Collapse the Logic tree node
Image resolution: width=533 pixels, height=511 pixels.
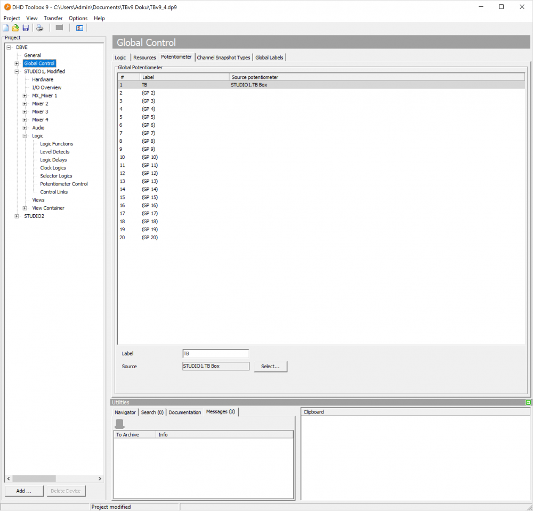tap(25, 136)
